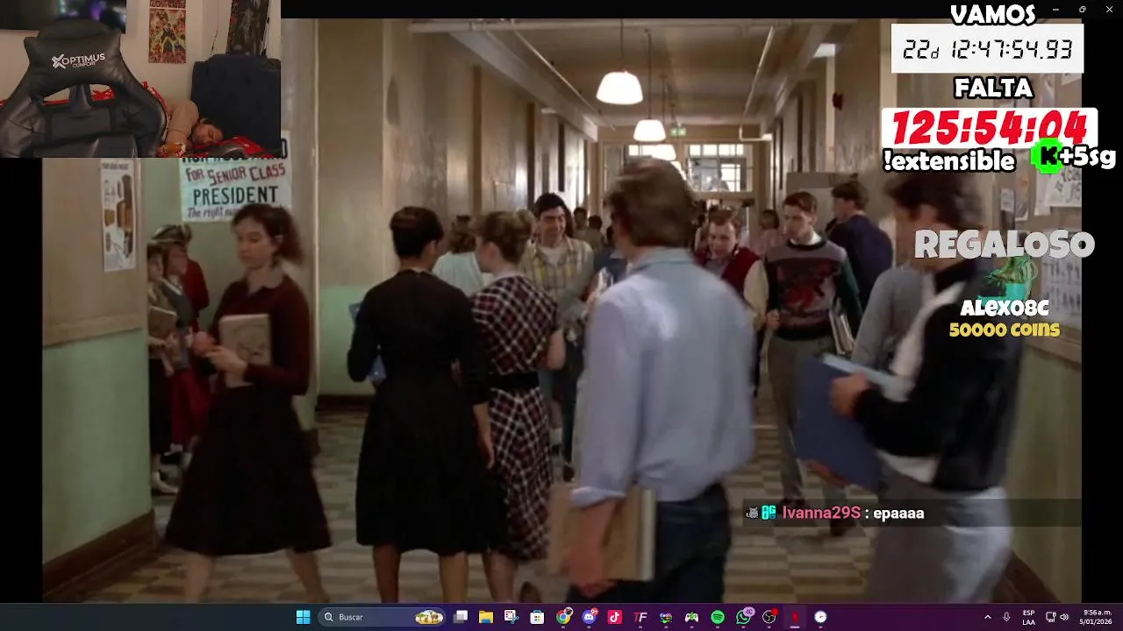The height and width of the screenshot is (631, 1123).
Task: Click the ALEXO8C gifter name
Action: pos(1005,308)
